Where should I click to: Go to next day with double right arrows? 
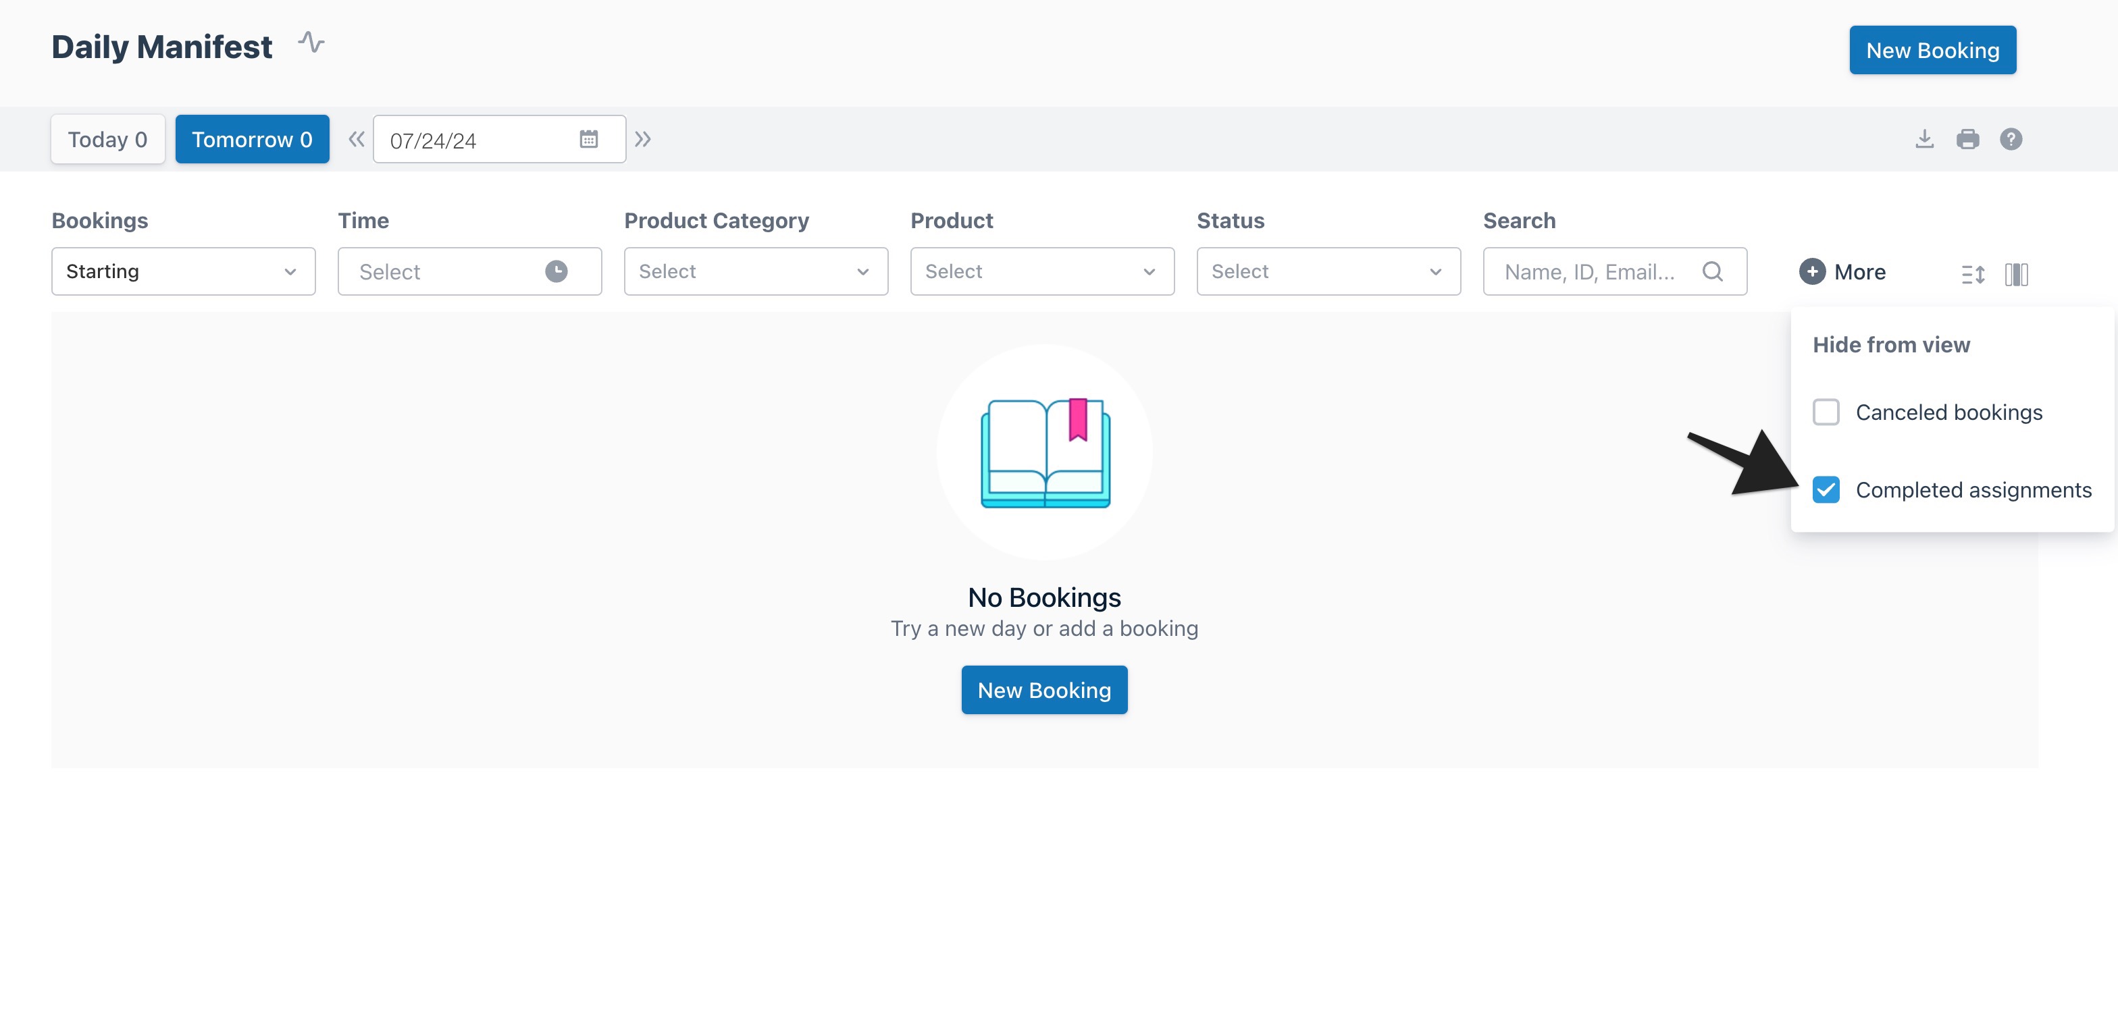coord(643,139)
